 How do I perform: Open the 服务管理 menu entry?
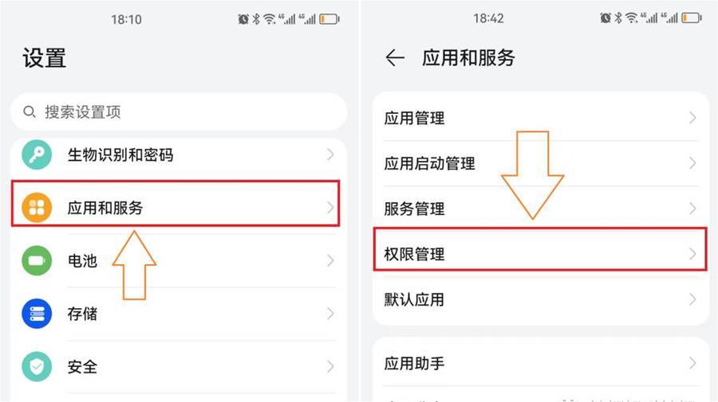coord(541,209)
